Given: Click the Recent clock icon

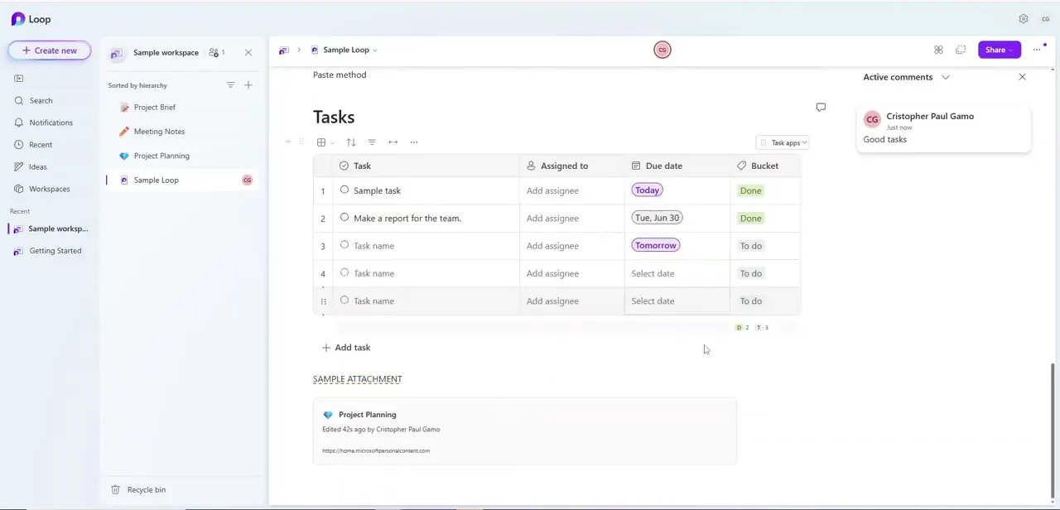Looking at the screenshot, I should point(18,145).
